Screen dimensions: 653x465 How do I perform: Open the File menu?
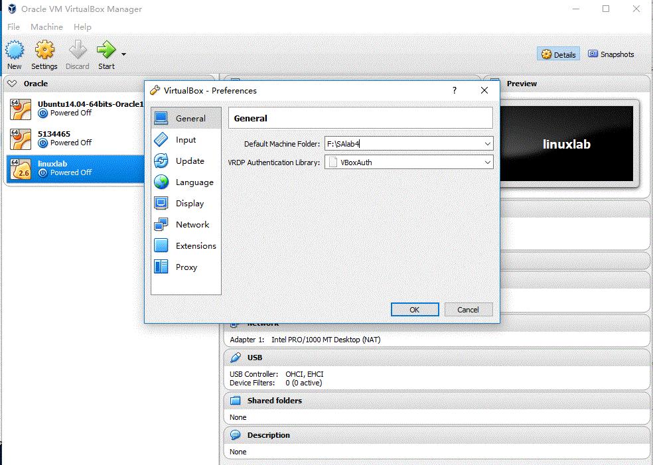13,27
